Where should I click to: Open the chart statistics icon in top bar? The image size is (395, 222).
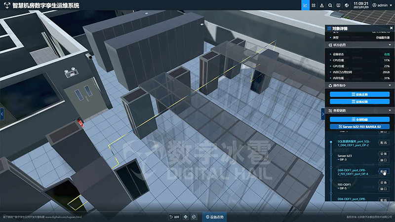pyautogui.click(x=305, y=5)
